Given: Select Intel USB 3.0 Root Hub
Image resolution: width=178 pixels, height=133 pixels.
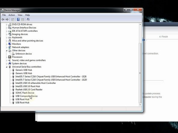Looking at the screenshot, I should click(x=28, y=86).
